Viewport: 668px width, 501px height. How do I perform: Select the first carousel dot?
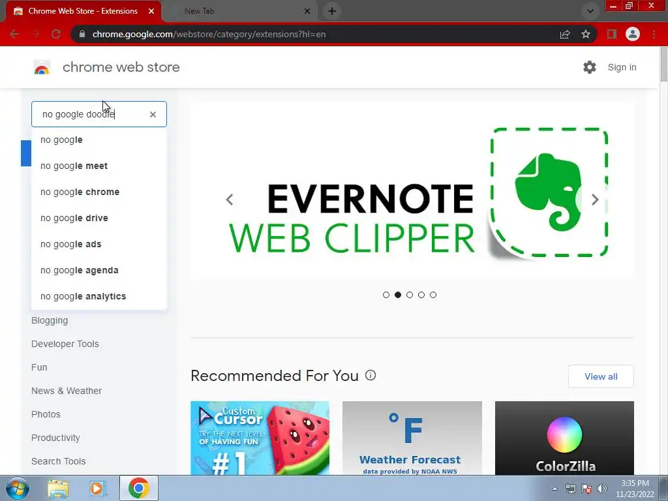(x=386, y=295)
